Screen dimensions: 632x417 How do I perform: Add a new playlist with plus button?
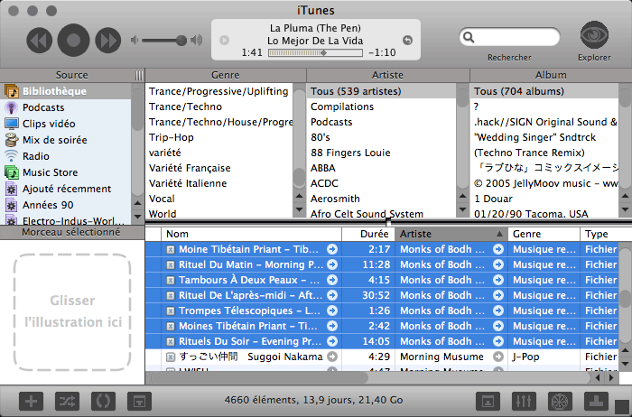(32, 400)
